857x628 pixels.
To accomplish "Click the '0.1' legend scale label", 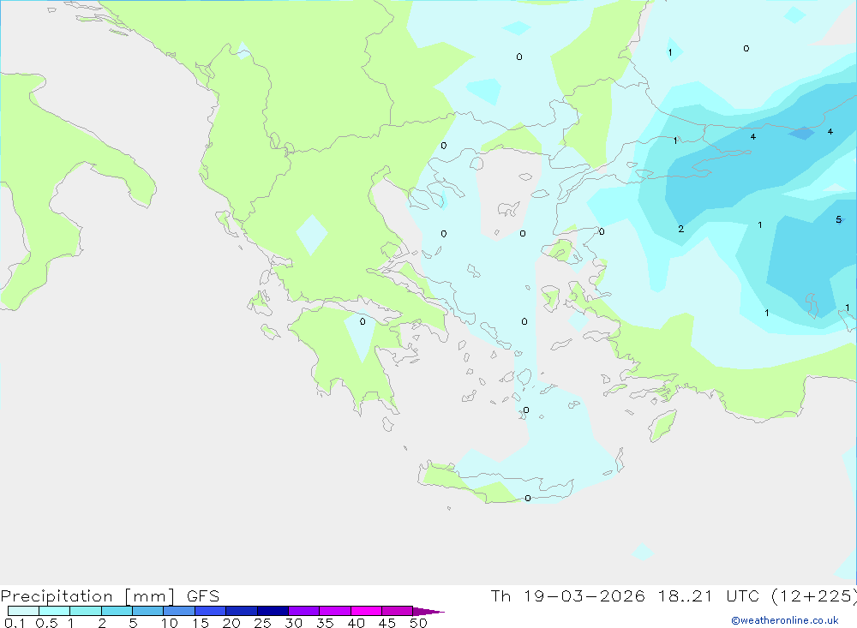I will tap(15, 623).
